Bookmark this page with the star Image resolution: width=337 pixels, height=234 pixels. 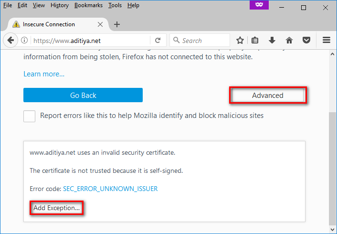240,41
